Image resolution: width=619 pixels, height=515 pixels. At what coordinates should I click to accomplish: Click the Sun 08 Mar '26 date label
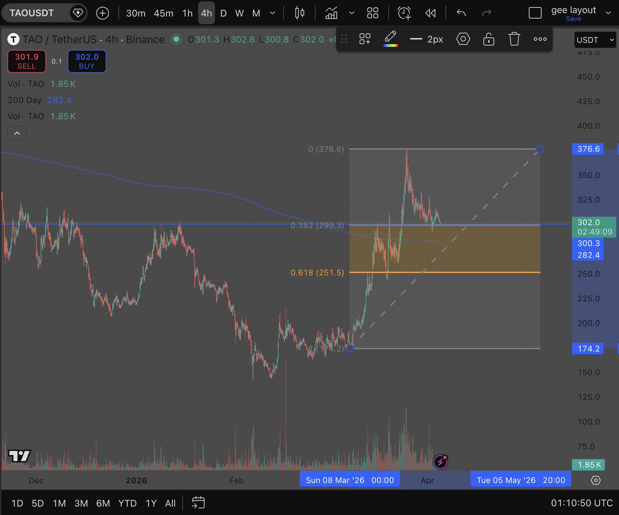pyautogui.click(x=350, y=480)
